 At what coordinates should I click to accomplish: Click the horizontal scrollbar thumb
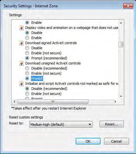click(53, 102)
